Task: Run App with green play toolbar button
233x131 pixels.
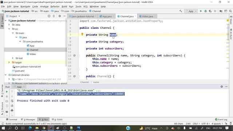Action: click(x=201, y=11)
